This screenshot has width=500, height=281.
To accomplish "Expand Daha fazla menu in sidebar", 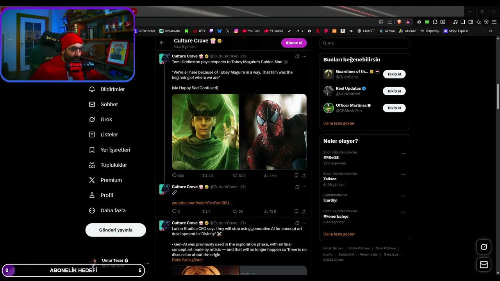I will (107, 210).
